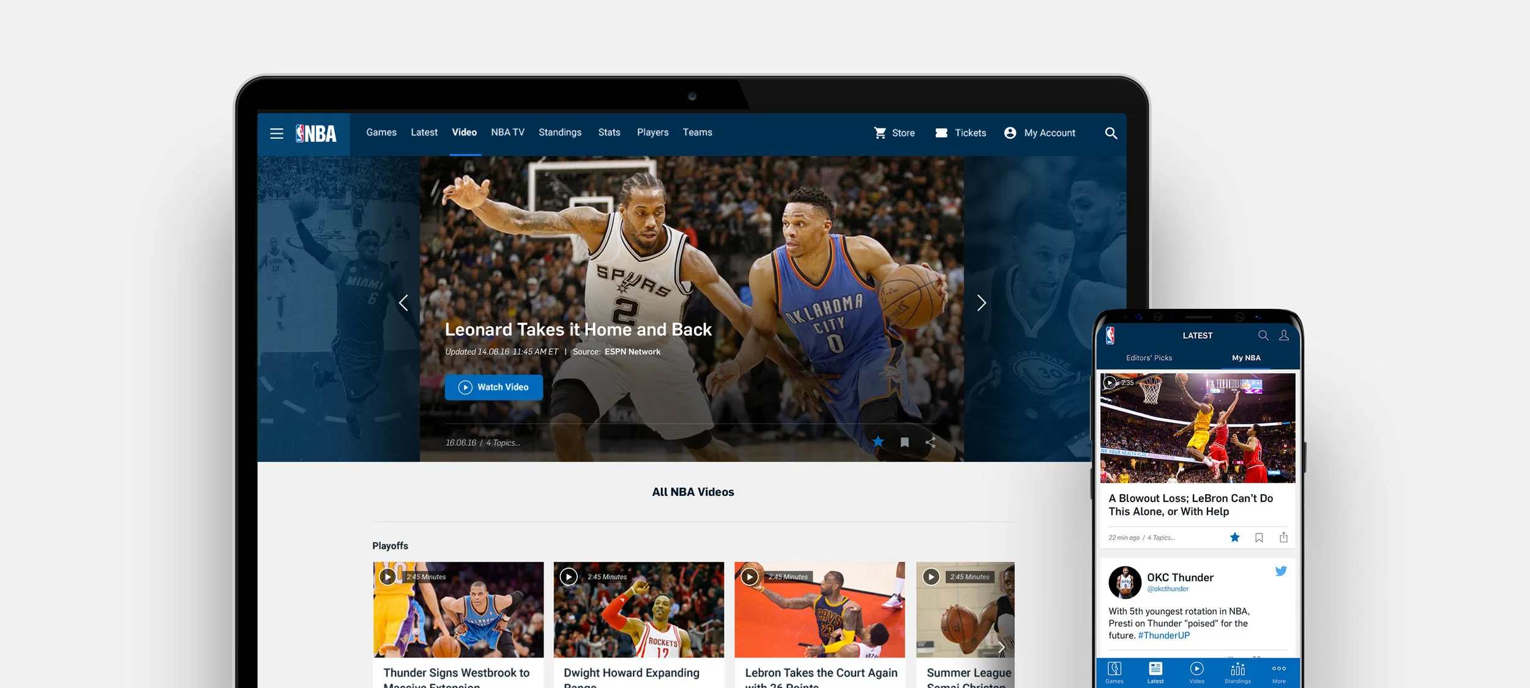Open Stats in top navigation
Viewport: 1530px width, 688px height.
point(609,132)
